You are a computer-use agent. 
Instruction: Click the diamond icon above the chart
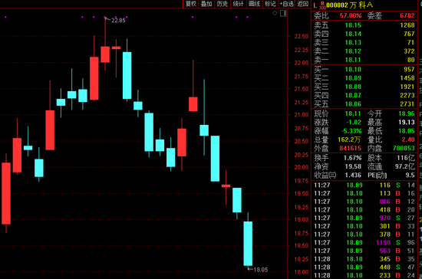click(275, 13)
